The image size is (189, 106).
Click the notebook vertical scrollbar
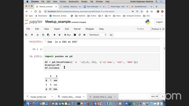point(164,48)
